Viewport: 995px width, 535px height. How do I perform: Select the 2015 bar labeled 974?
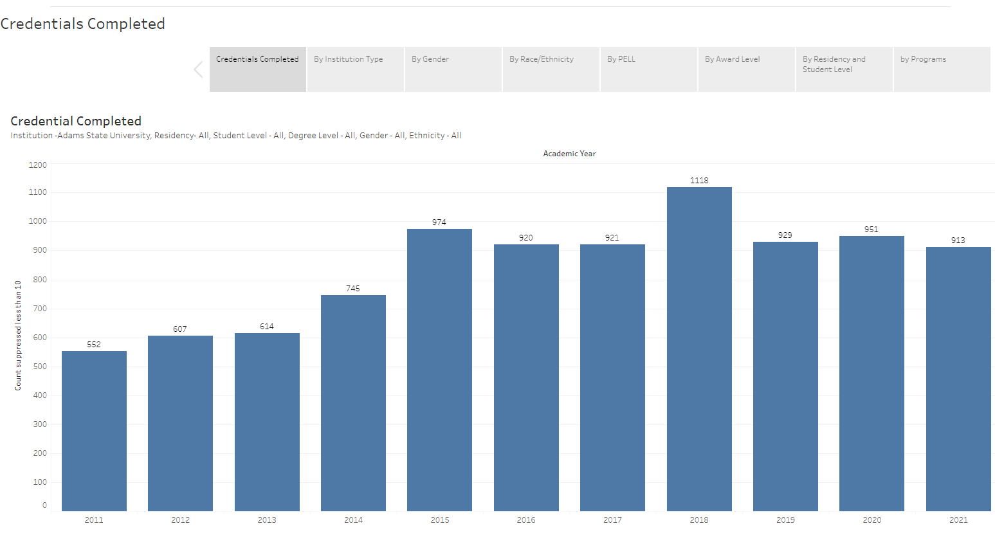click(x=439, y=370)
